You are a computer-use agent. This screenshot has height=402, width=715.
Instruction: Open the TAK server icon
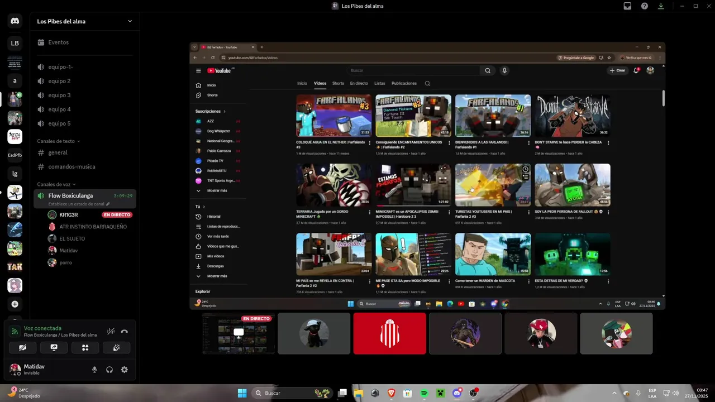[15, 267]
